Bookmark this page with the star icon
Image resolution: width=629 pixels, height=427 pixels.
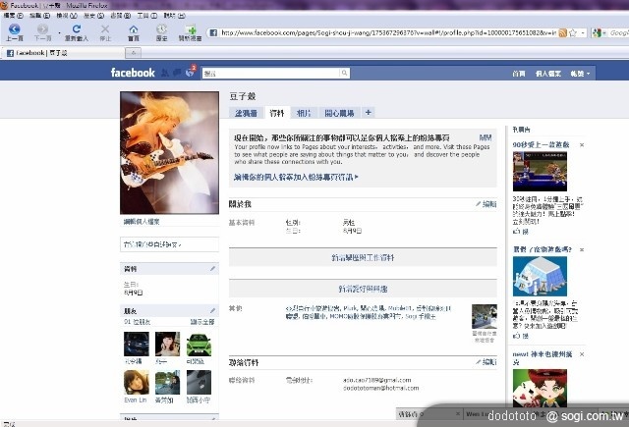point(573,32)
